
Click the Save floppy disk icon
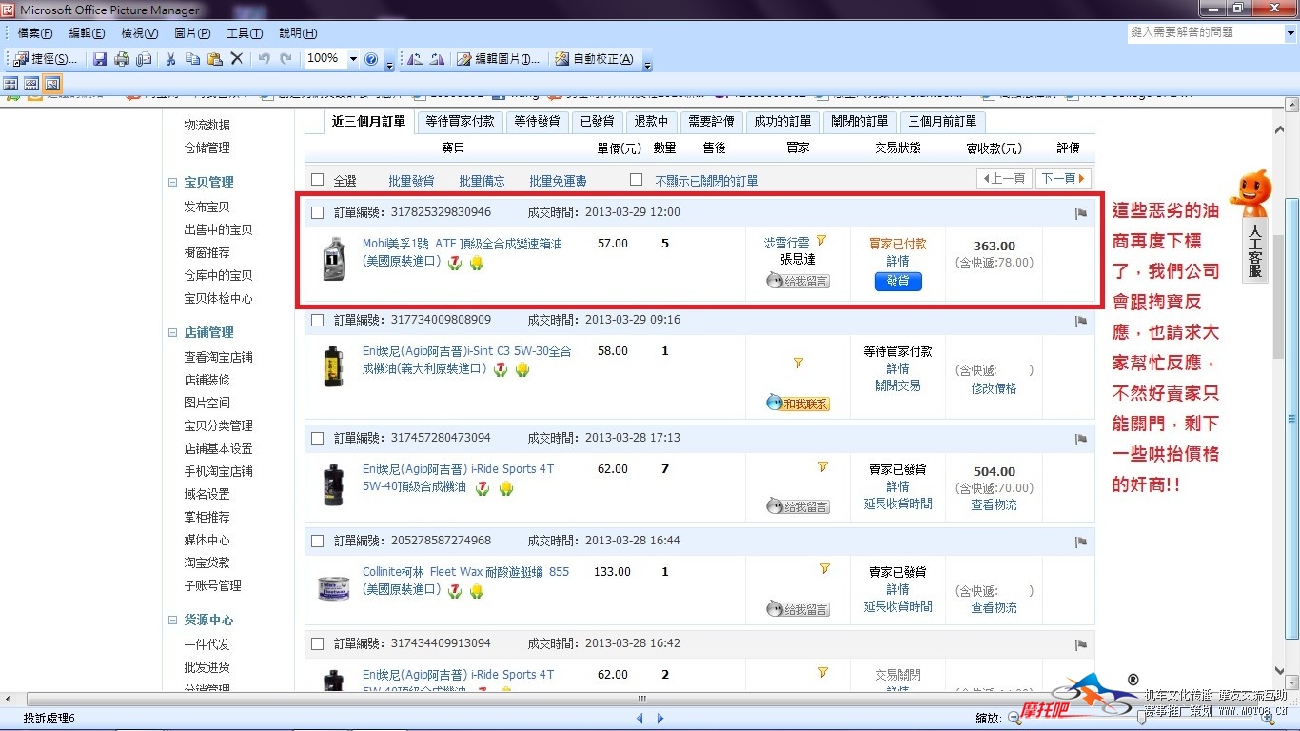pyautogui.click(x=100, y=59)
